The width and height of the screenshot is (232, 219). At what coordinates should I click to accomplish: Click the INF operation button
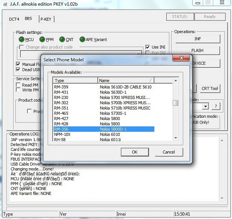198,39
